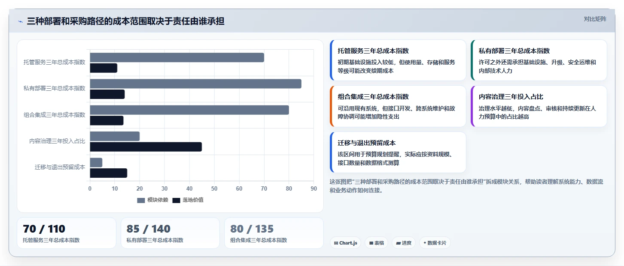624x266 pixels.
Task: Toggle the 模块依赖 legend swatch
Action: click(141, 200)
